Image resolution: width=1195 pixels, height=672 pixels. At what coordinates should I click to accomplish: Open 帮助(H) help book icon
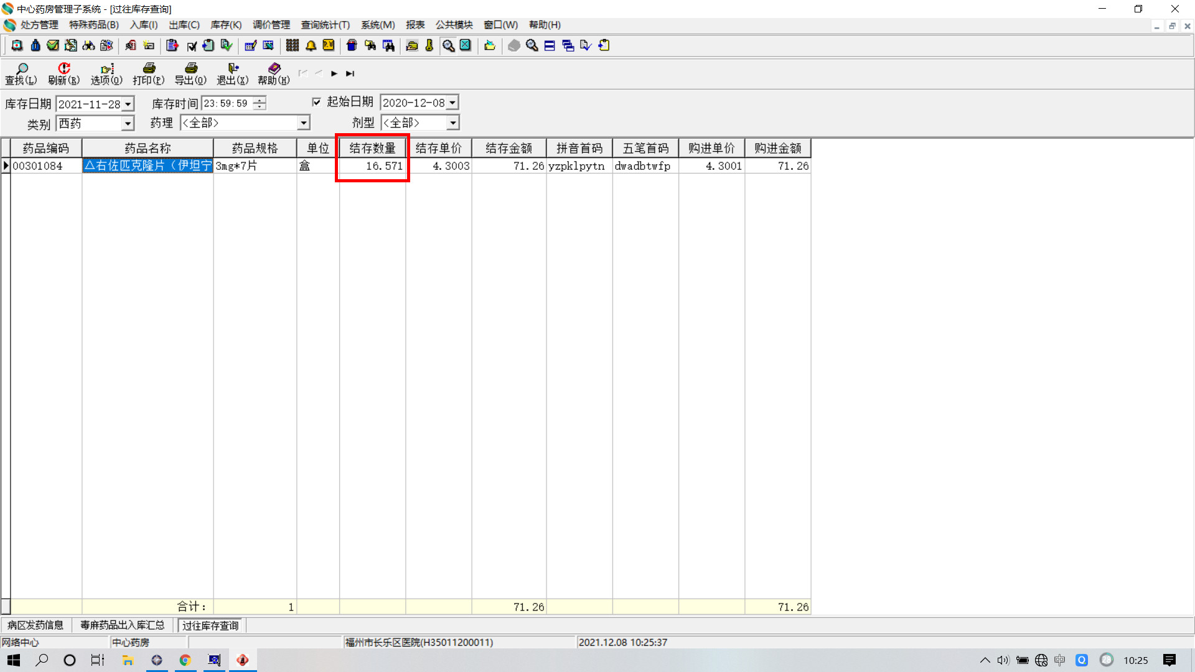click(274, 73)
